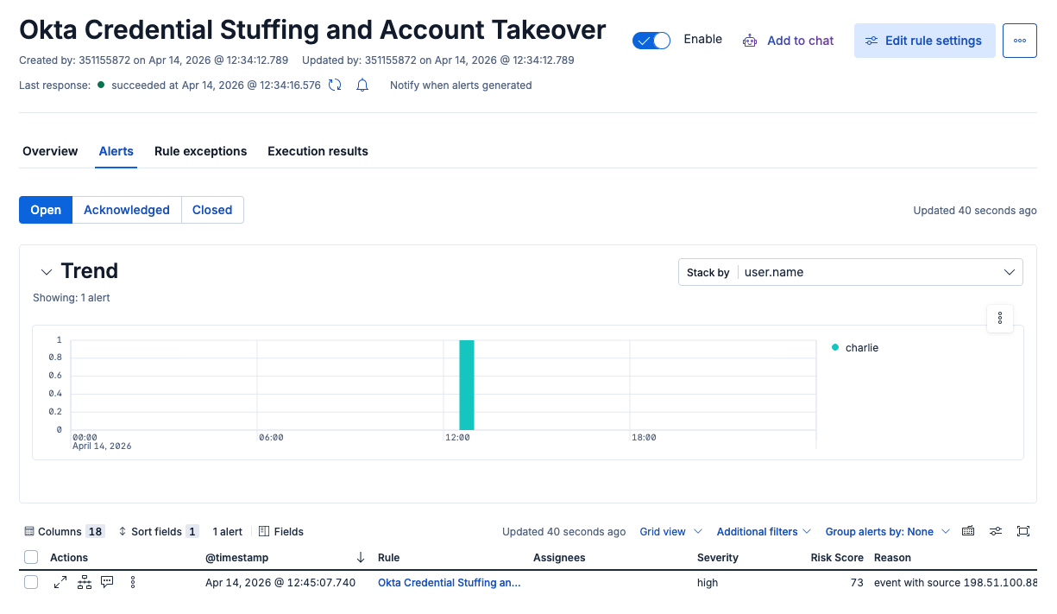The width and height of the screenshot is (1057, 614).
Task: Click the high severity cell
Action: (x=708, y=583)
